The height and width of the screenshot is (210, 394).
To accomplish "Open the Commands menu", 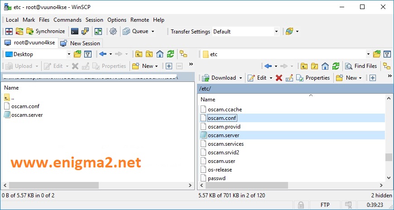I will coord(67,20).
